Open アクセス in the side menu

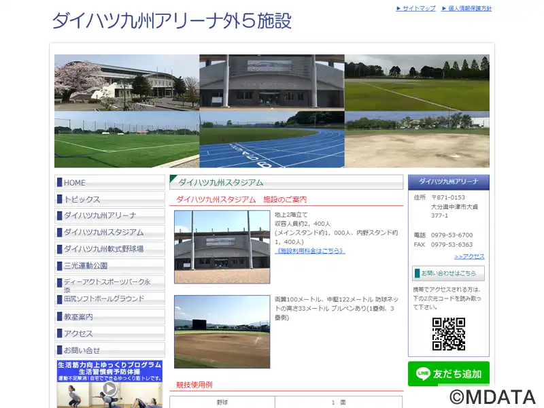click(x=109, y=333)
